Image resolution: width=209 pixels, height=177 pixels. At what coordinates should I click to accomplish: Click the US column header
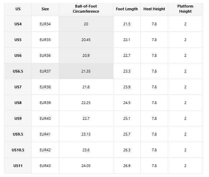(18, 9)
